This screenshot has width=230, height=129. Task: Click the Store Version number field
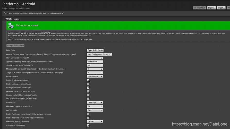95,58
